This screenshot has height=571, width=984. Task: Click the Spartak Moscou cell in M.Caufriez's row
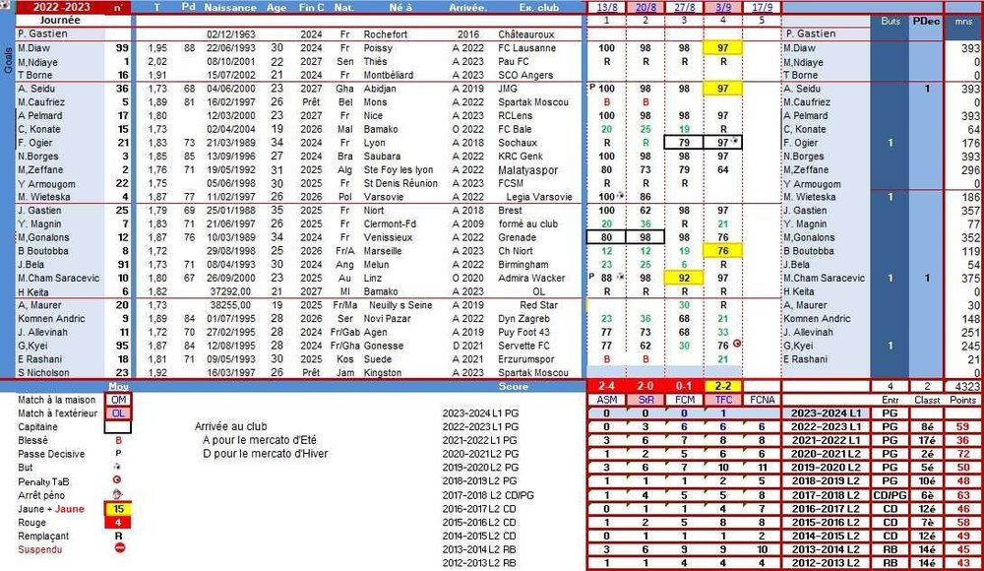click(x=533, y=101)
